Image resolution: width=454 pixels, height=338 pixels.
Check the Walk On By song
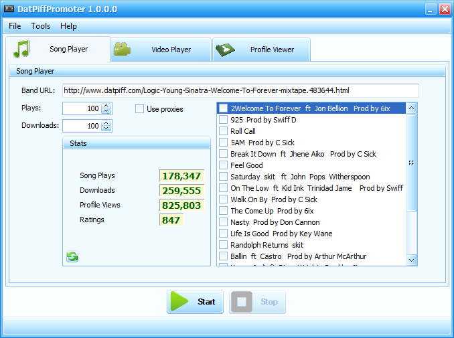[223, 199]
